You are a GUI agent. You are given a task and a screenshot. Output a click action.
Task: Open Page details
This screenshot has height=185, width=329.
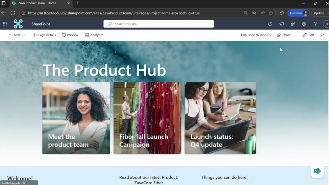pyautogui.click(x=44, y=35)
